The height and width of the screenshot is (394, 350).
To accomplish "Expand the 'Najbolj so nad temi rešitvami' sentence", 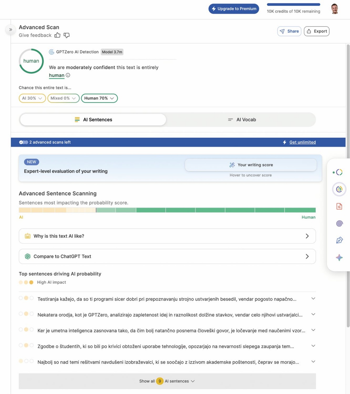I will (313, 362).
